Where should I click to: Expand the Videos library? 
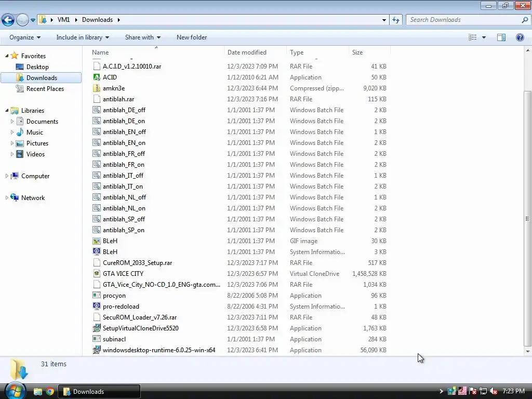[x=12, y=154]
